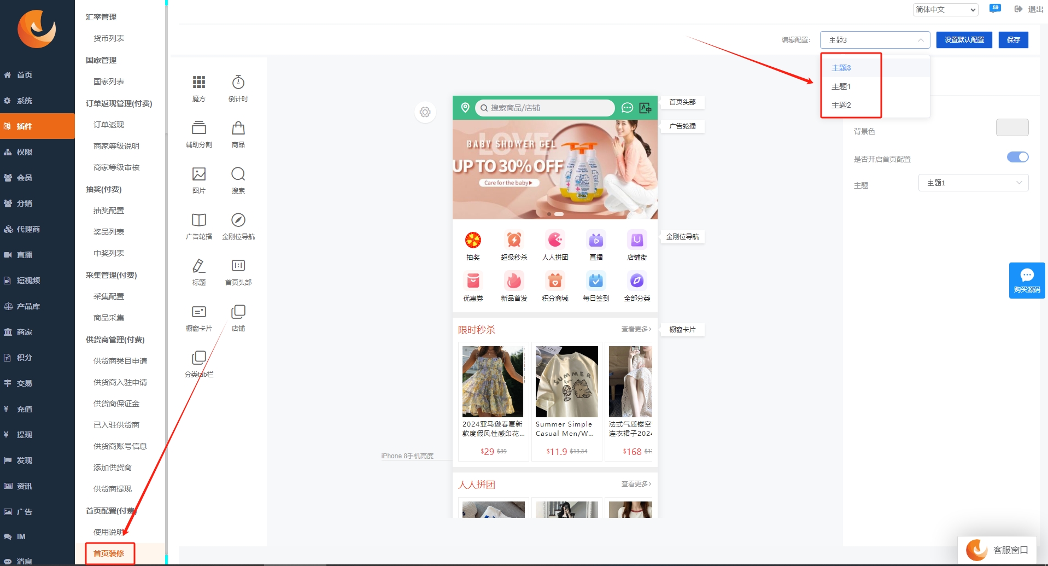Add the 图片 image component
1048x566 pixels.
coord(199,180)
